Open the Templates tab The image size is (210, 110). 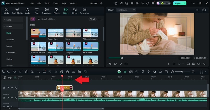tap(85, 11)
